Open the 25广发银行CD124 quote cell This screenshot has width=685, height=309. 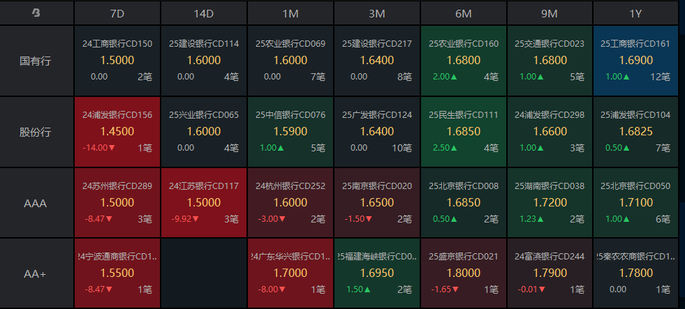click(376, 132)
